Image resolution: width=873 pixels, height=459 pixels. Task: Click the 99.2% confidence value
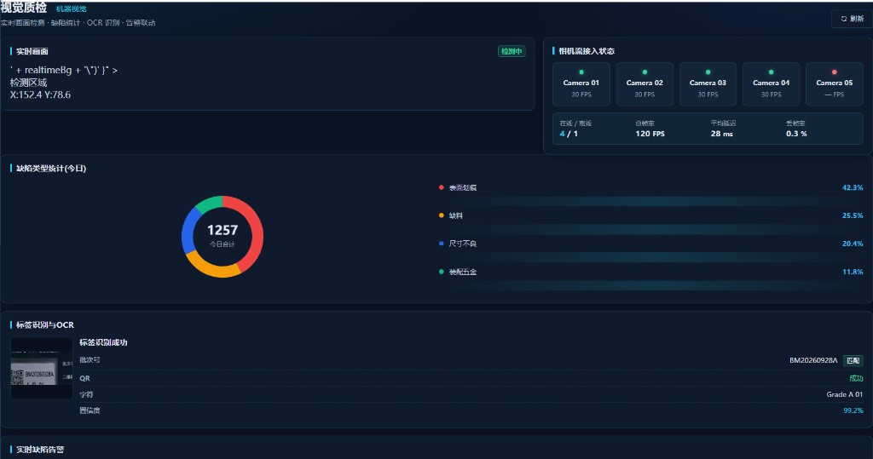[853, 410]
